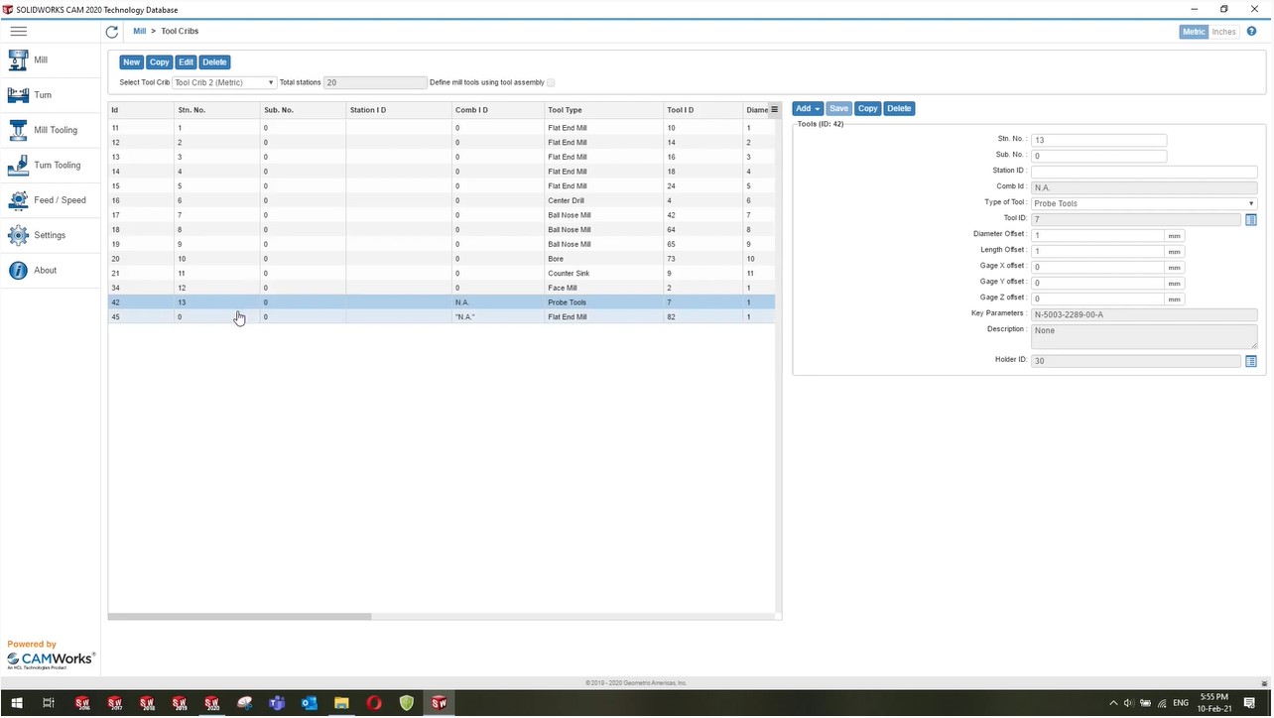Click the refresh icon next to breadcrumb
The height and width of the screenshot is (718, 1274).
[112, 32]
